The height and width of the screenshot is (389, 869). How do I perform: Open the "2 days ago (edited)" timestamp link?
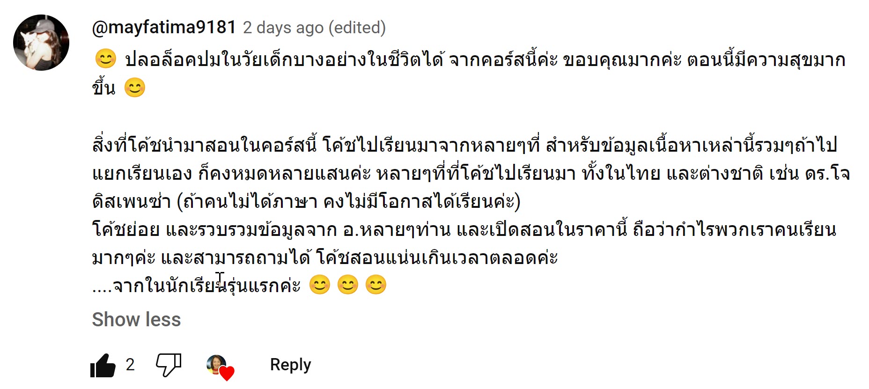(x=314, y=28)
